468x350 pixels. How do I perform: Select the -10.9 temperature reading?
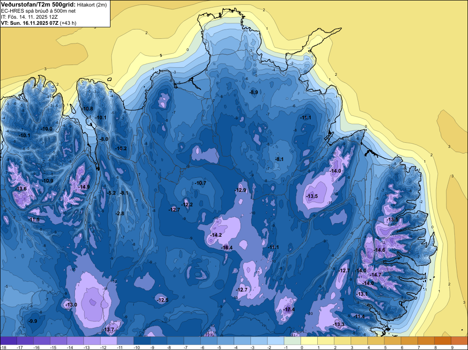[x=47, y=181]
